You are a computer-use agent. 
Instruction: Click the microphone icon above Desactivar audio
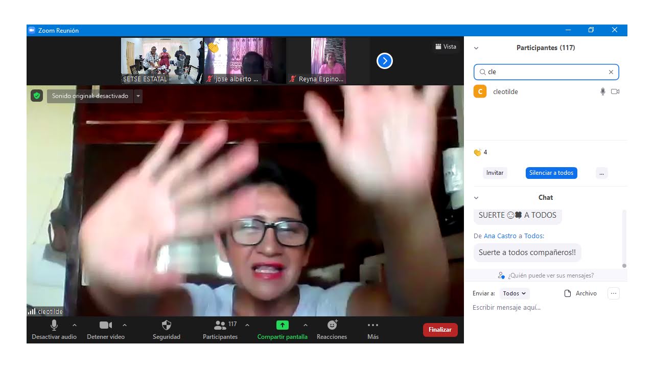coord(54,325)
